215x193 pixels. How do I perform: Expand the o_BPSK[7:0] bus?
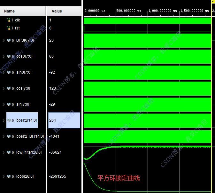pos(4,40)
